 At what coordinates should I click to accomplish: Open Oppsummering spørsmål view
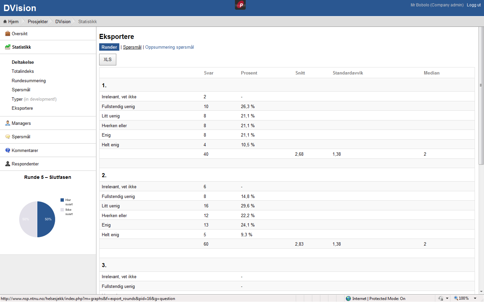[x=169, y=47]
